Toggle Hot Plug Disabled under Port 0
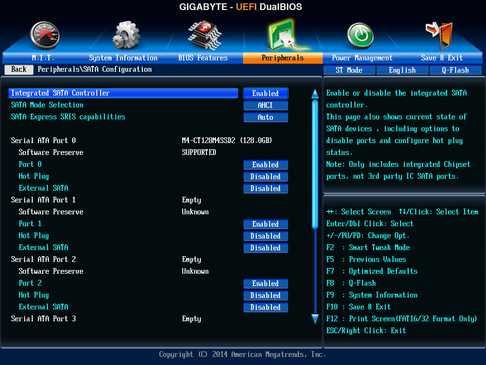 coord(266,177)
